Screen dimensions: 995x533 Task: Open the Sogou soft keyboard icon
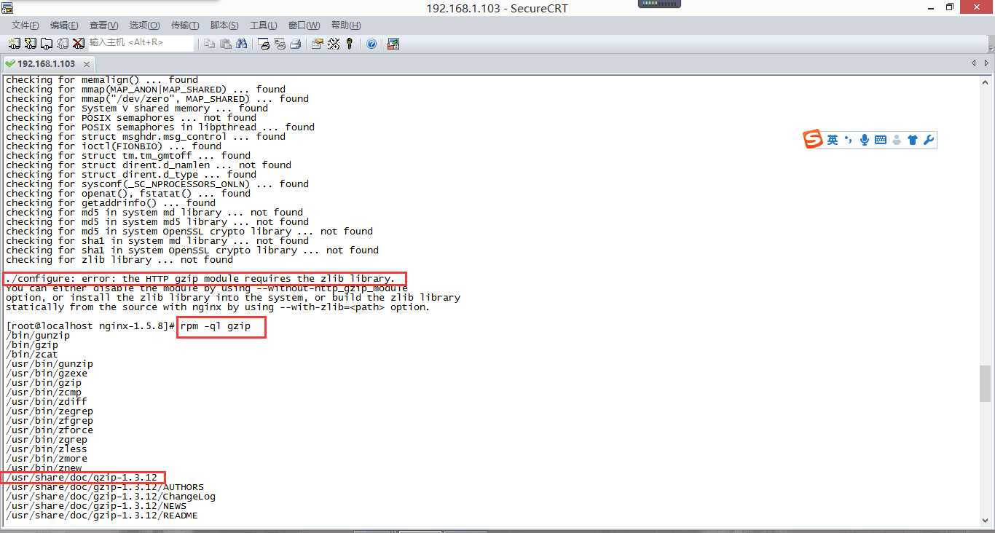tap(880, 140)
